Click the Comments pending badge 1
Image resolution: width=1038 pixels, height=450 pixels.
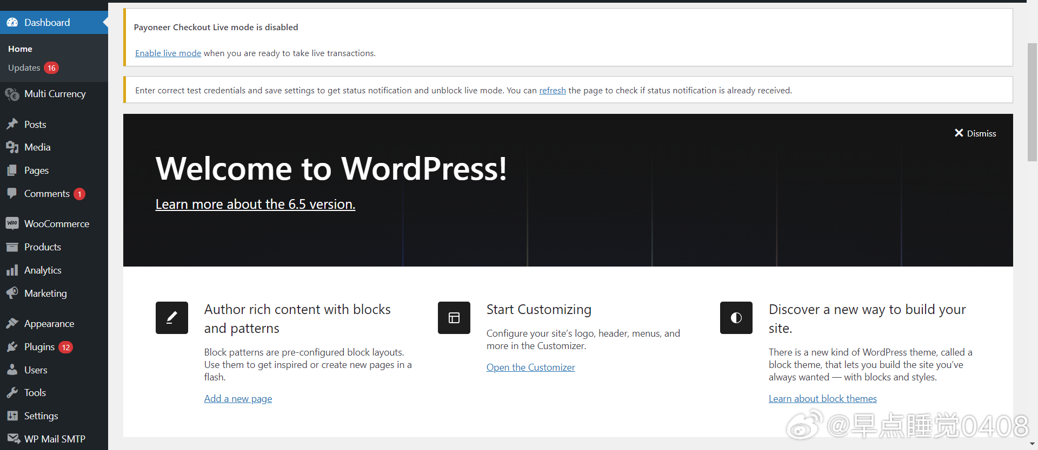pos(79,194)
